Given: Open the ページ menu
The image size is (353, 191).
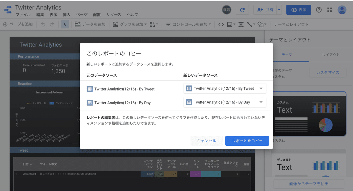Looking at the screenshot, I should point(82,15).
